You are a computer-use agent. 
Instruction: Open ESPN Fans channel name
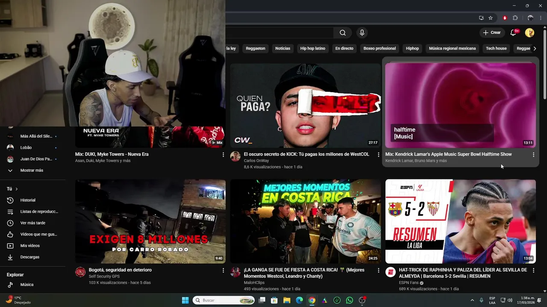pyautogui.click(x=409, y=283)
